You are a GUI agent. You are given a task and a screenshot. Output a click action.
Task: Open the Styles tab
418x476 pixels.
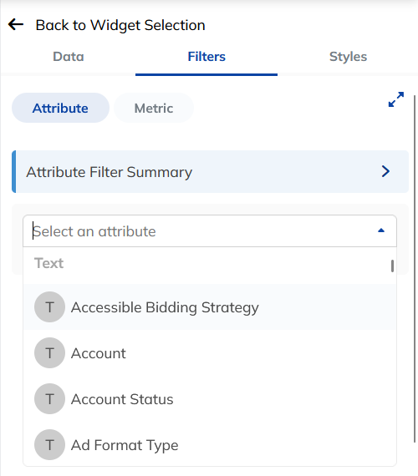(348, 57)
